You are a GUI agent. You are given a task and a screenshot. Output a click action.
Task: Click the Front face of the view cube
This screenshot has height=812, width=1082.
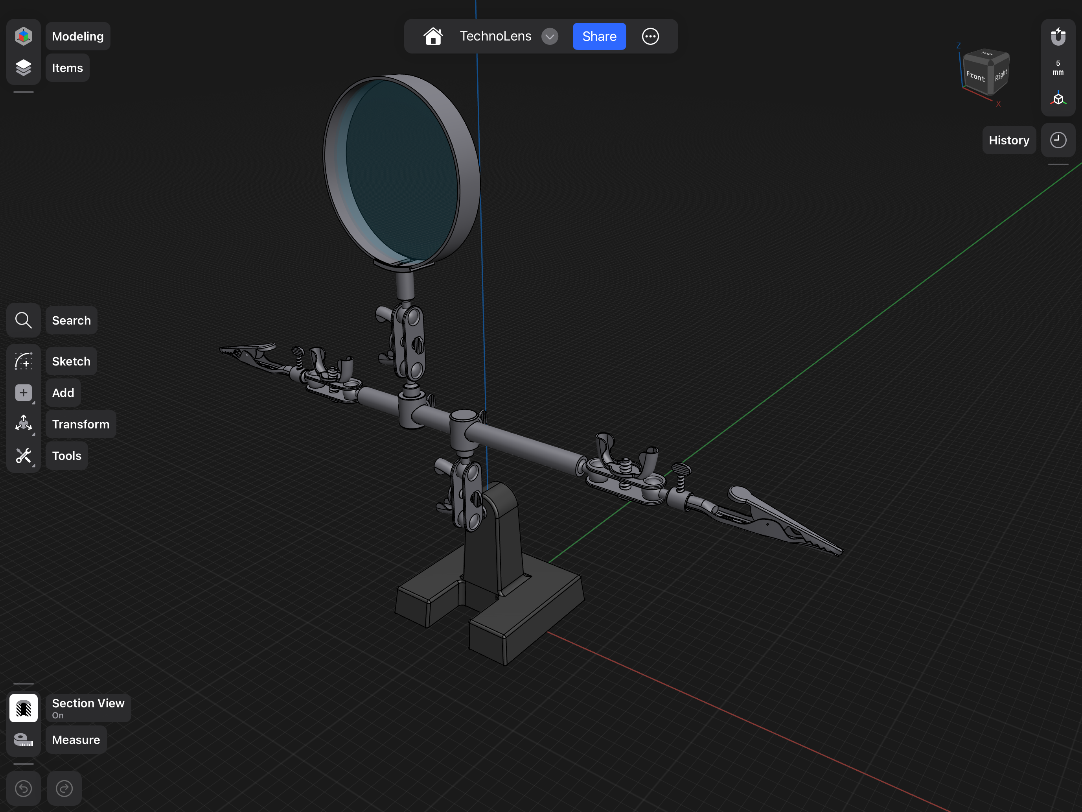pos(975,76)
